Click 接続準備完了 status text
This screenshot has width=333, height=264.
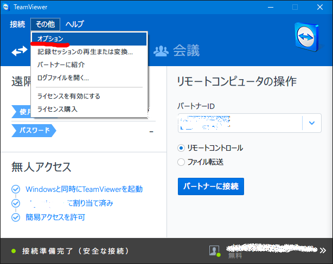click(x=75, y=251)
